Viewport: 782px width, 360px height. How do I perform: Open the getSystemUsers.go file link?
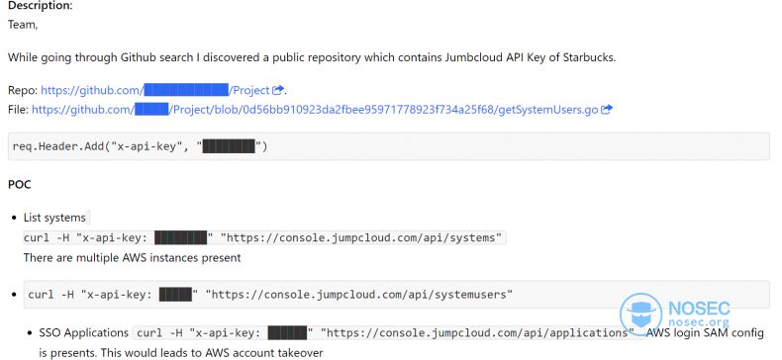pyautogui.click(x=315, y=110)
